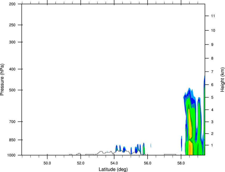Select the 850 pressure tick label
Viewport: 225px width, 172px height.
click(12, 140)
